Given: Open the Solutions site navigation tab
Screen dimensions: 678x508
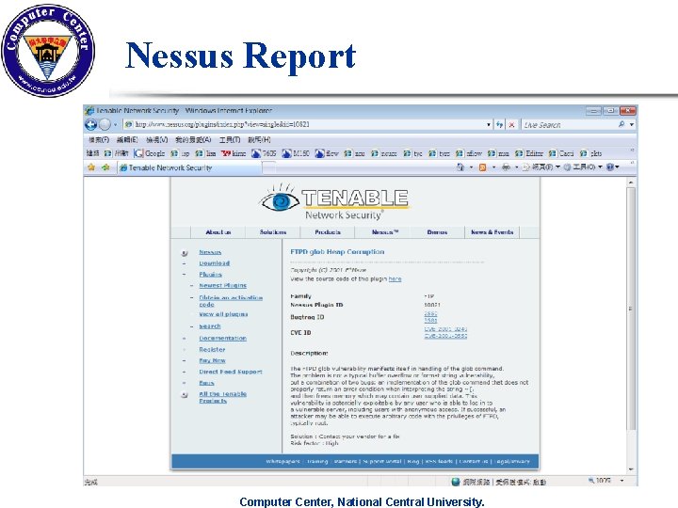Looking at the screenshot, I should [273, 232].
